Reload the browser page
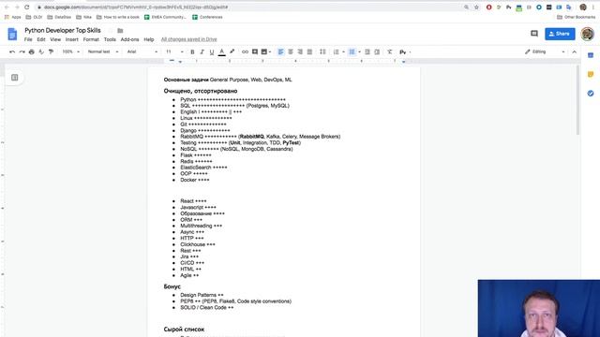 (x=27, y=7)
